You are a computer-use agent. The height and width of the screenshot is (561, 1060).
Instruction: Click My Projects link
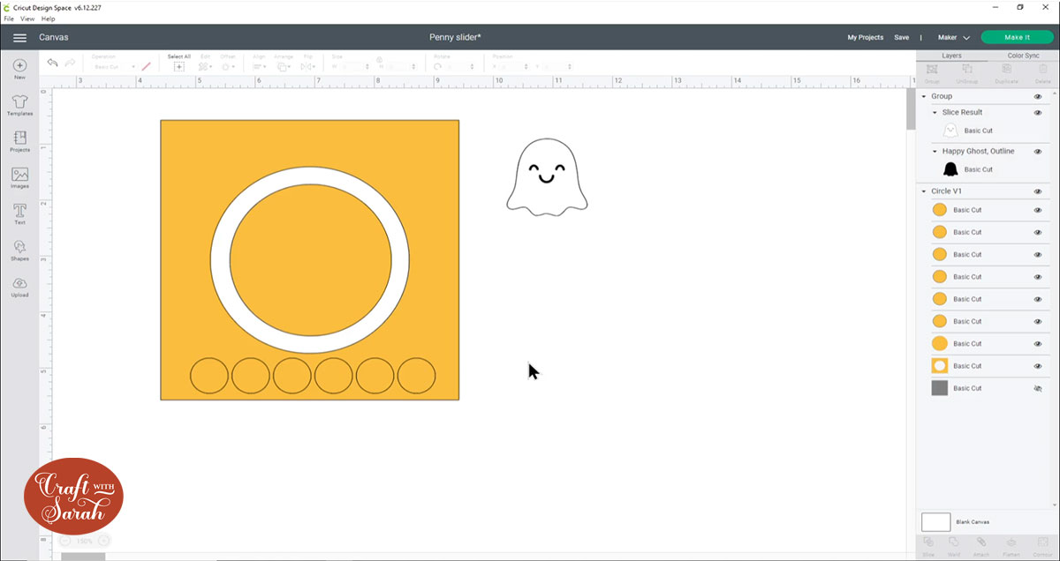click(865, 38)
